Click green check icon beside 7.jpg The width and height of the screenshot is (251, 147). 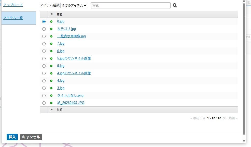(x=51, y=44)
